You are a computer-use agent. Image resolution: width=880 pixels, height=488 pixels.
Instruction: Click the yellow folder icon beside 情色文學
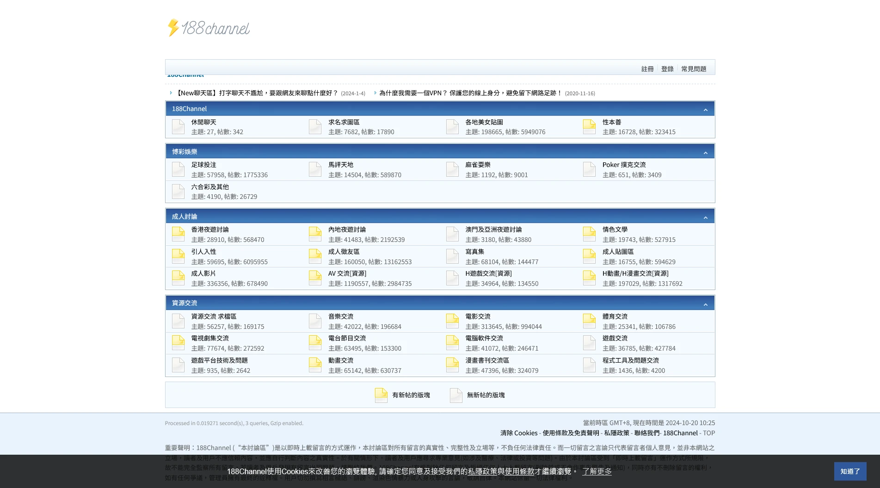click(x=589, y=234)
